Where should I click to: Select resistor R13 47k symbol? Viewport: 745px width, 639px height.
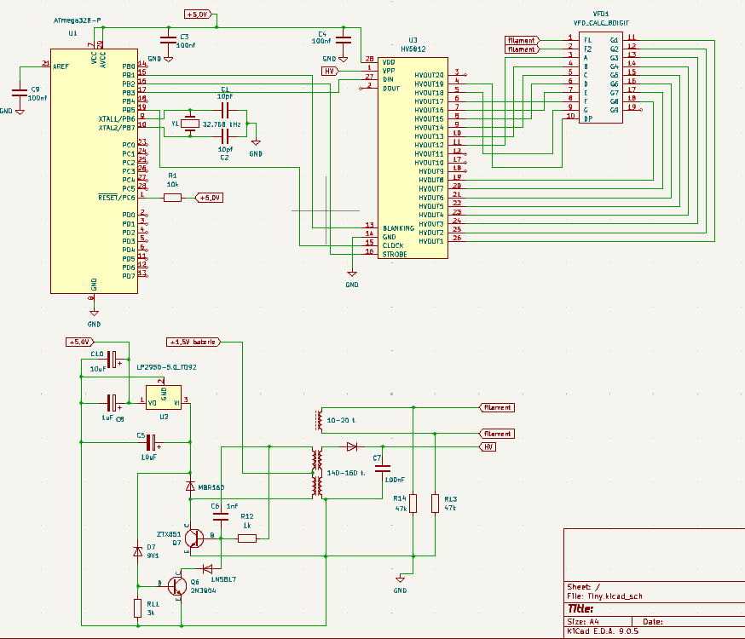click(x=435, y=504)
